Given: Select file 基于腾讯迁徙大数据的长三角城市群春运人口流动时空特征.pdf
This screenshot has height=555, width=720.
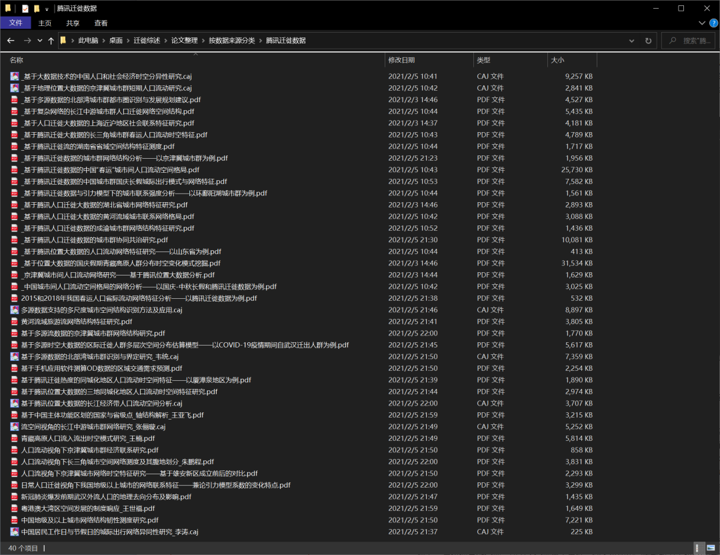Looking at the screenshot, I should [115, 135].
